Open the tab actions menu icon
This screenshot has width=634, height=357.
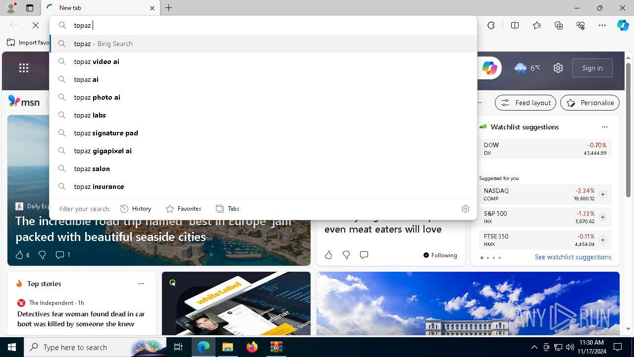pos(30,8)
